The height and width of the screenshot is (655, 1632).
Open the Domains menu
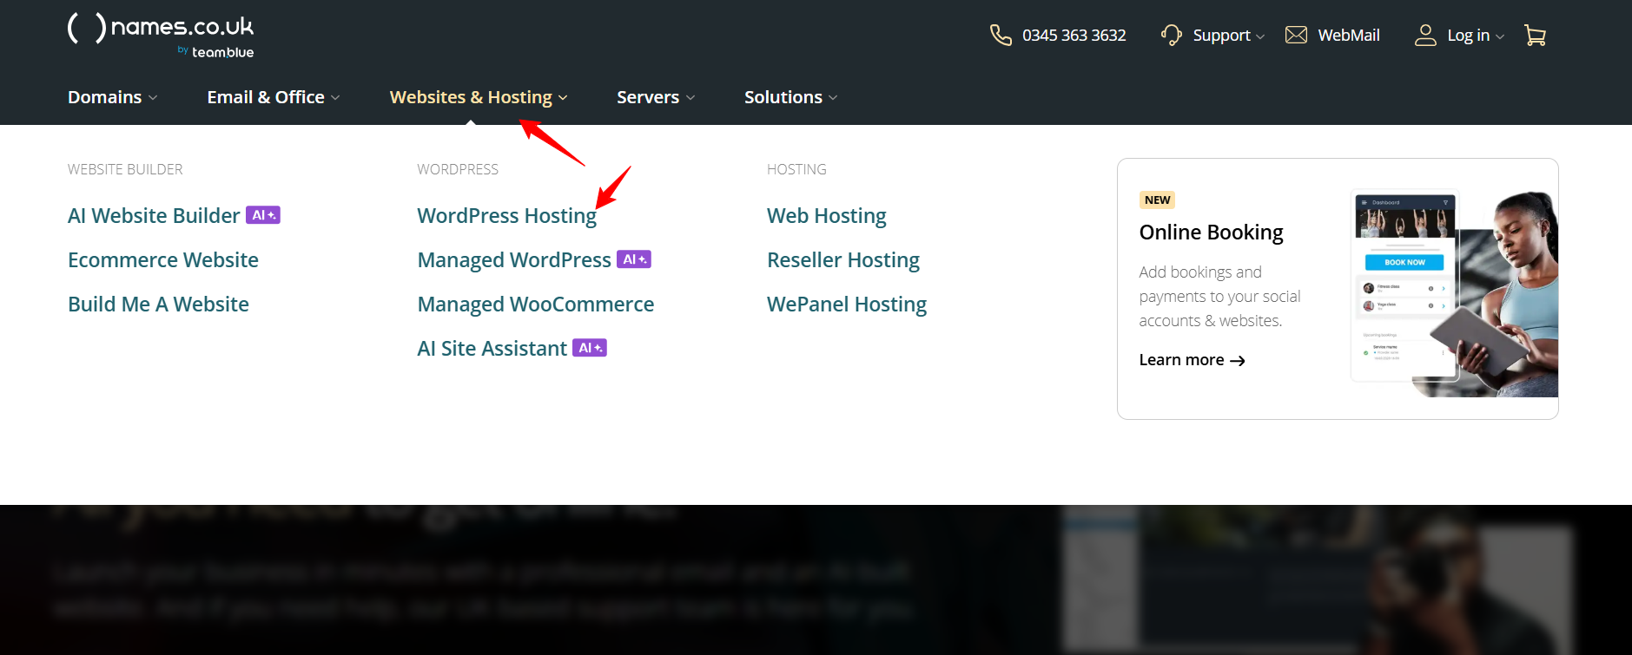[x=104, y=97]
